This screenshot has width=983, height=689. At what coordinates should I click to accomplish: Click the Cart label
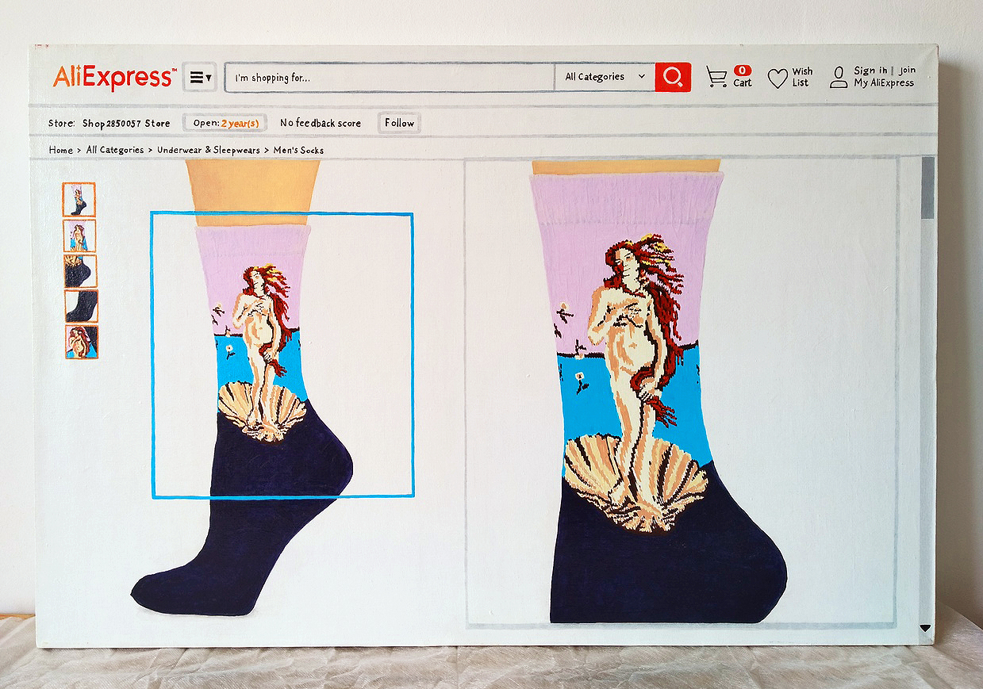point(743,82)
